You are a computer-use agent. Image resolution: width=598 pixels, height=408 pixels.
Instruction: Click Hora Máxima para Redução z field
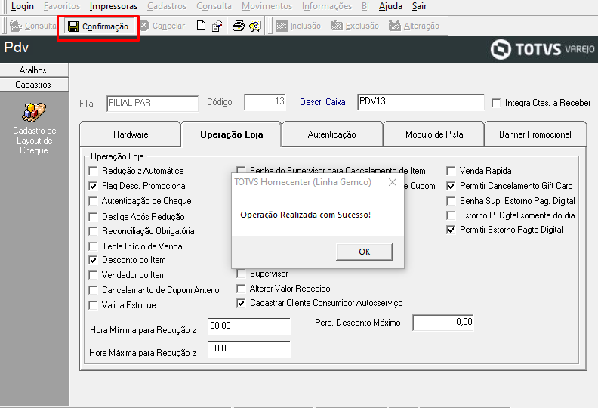(x=249, y=349)
